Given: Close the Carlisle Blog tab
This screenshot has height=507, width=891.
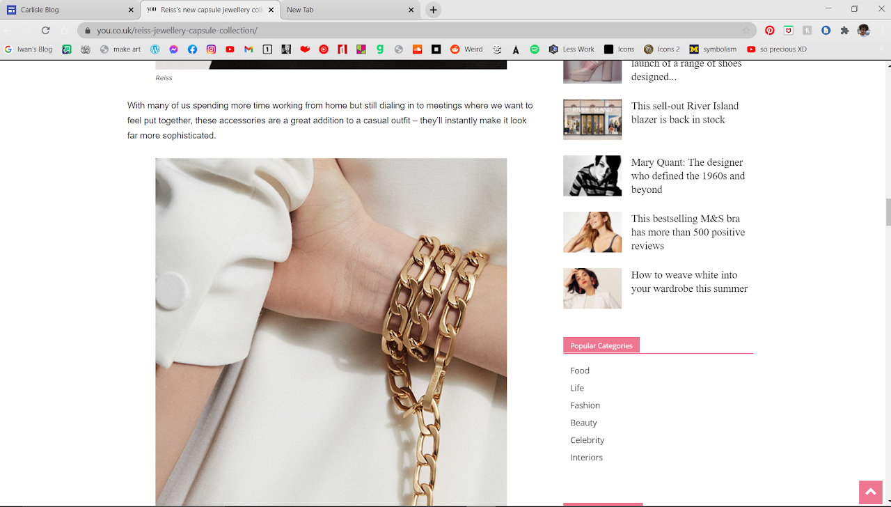Looking at the screenshot, I should click(131, 10).
